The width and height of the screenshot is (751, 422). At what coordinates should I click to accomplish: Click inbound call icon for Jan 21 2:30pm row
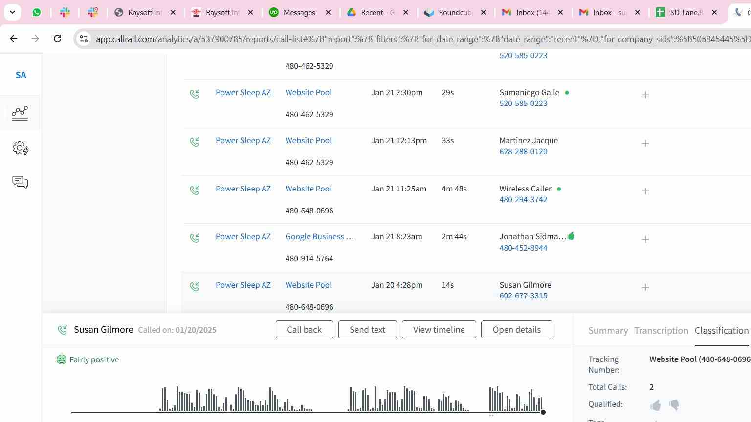point(195,93)
